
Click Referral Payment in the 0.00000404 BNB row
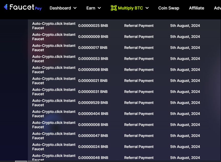point(139,114)
